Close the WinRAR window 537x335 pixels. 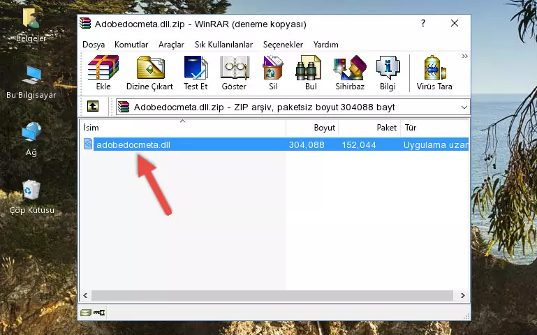[455, 23]
